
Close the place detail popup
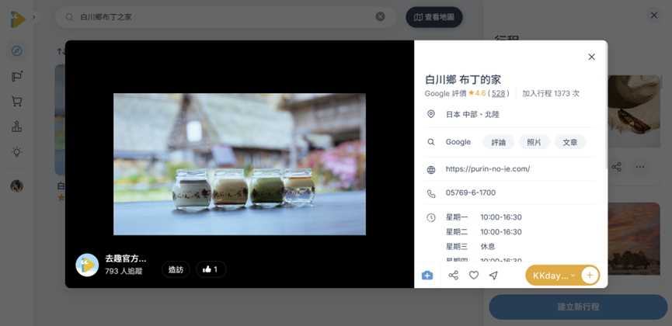[591, 57]
